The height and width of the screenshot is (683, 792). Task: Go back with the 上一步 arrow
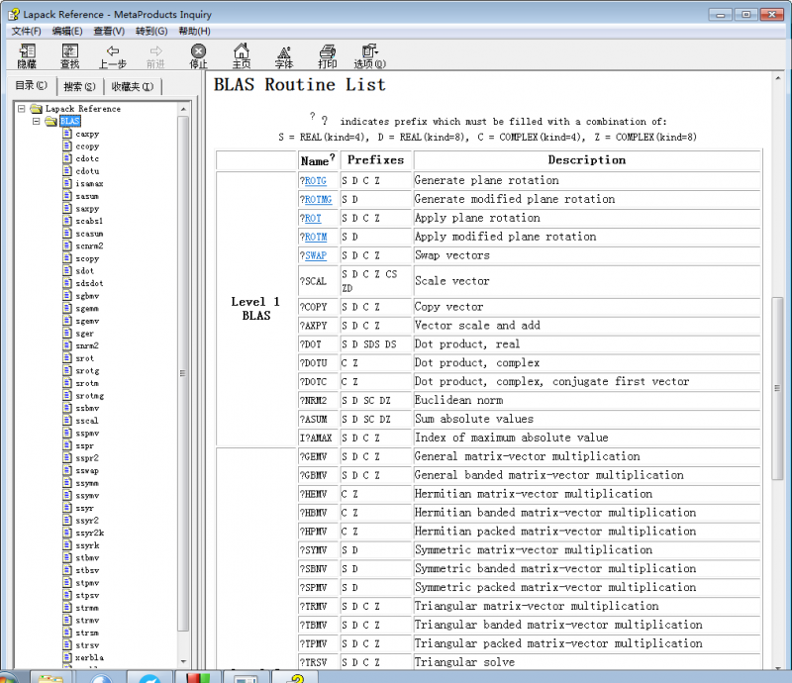coord(112,55)
